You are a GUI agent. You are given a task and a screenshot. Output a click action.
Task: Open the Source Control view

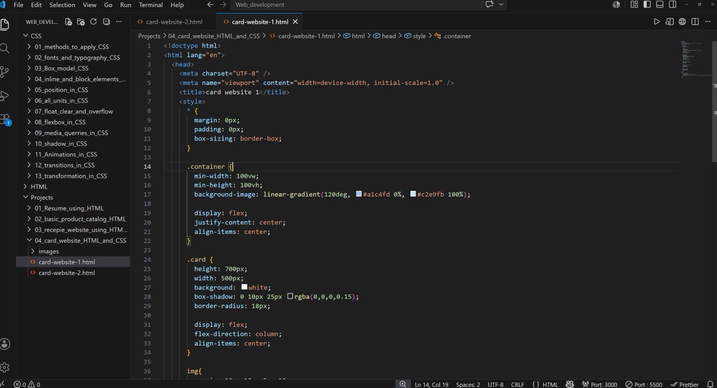tap(5, 72)
